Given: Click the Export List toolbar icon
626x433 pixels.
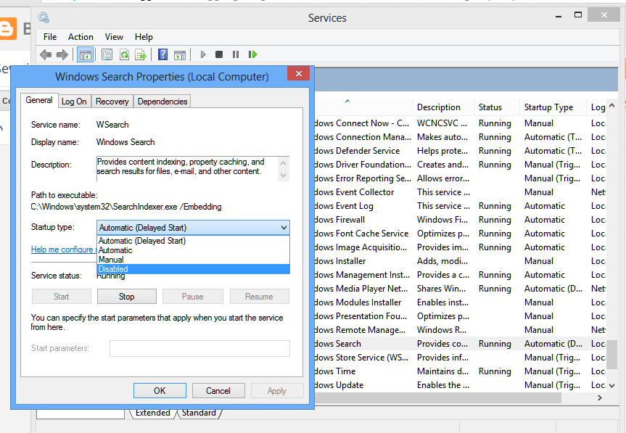Looking at the screenshot, I should tap(141, 54).
